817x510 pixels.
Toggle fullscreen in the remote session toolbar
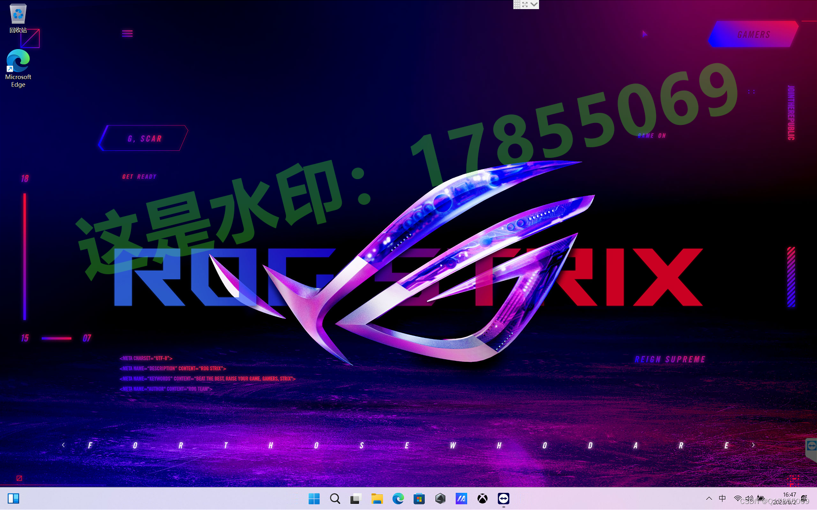pos(525,5)
